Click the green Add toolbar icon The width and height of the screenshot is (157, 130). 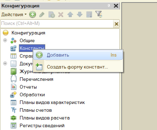(33, 14)
